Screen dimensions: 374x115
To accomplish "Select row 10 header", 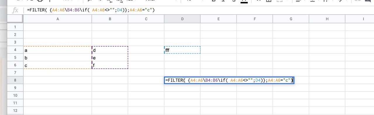I will 15,95.
